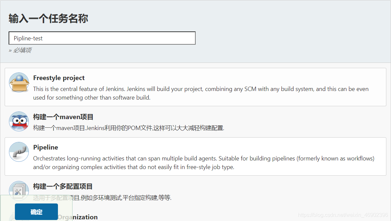Select the Freestyle project title
This screenshot has width=391, height=221.
(x=59, y=78)
